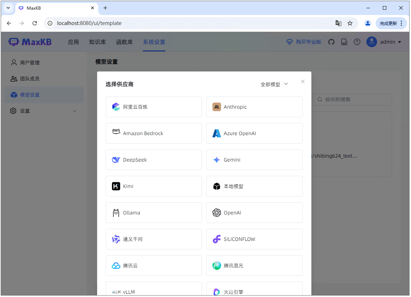
Task: Go to the 应用 tab
Action: 74,42
